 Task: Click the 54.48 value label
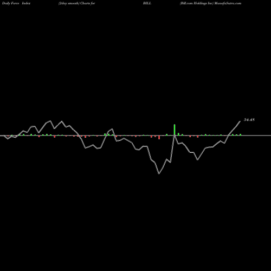pos(249,120)
